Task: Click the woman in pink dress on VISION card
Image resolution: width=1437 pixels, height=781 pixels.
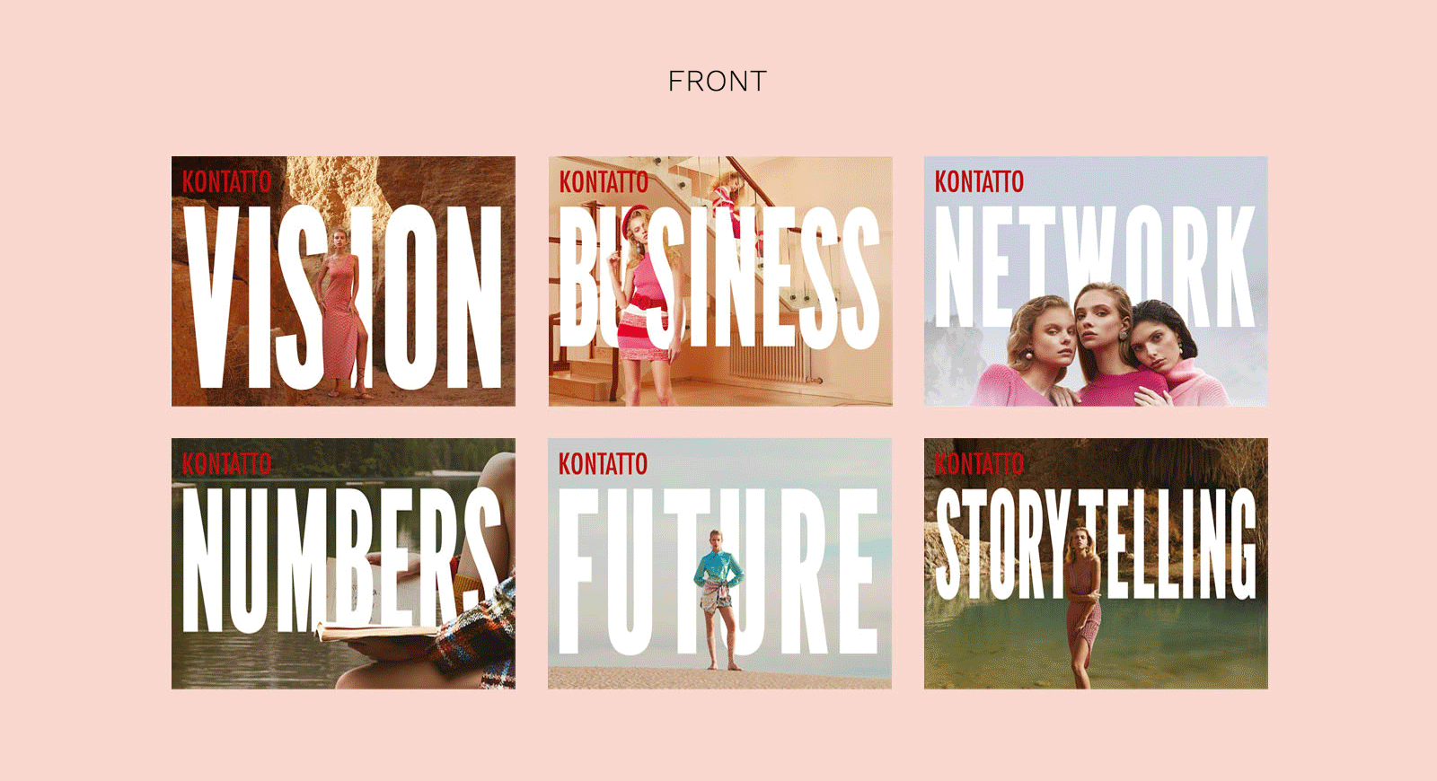Action: [x=343, y=312]
